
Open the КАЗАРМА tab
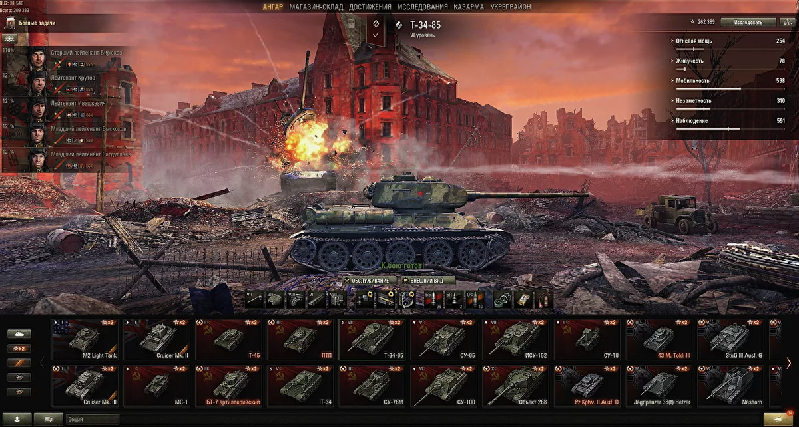[469, 7]
